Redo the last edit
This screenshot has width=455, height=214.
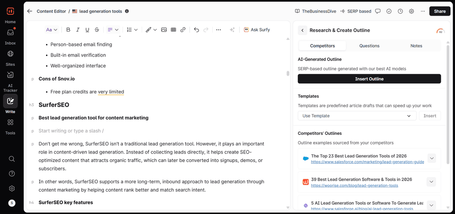206,29
